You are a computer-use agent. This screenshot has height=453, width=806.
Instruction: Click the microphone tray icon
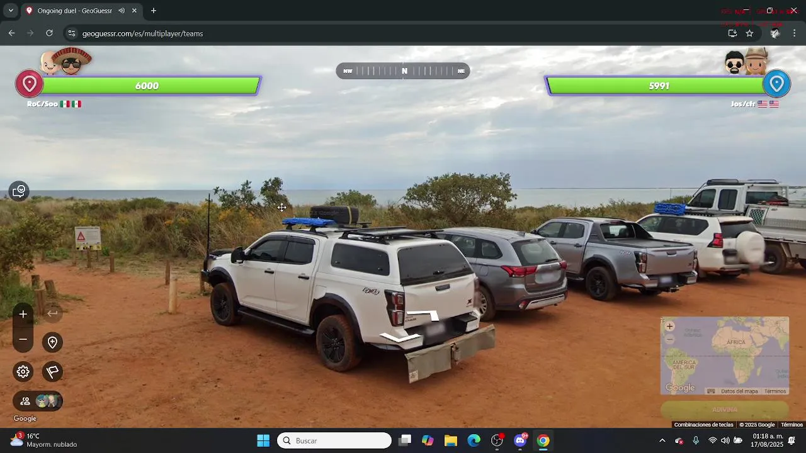(x=696, y=440)
